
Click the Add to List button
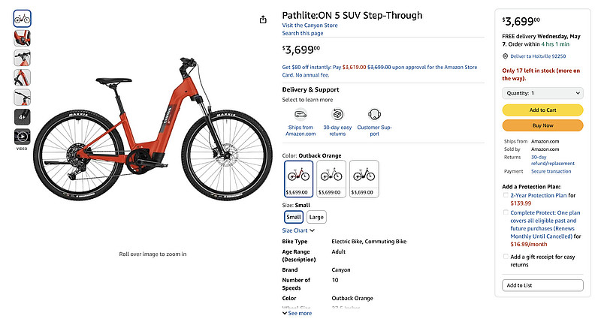click(x=542, y=285)
